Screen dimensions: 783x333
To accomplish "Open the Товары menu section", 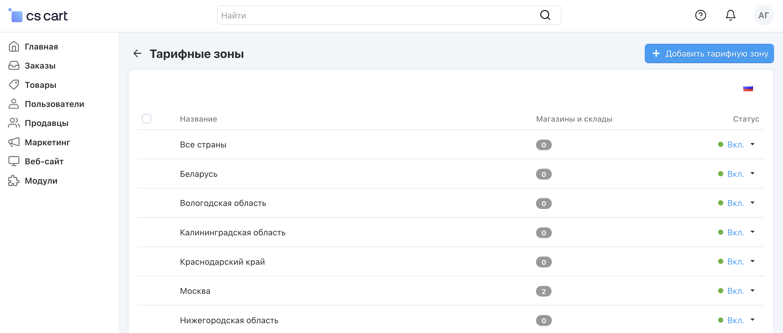I will coord(40,85).
